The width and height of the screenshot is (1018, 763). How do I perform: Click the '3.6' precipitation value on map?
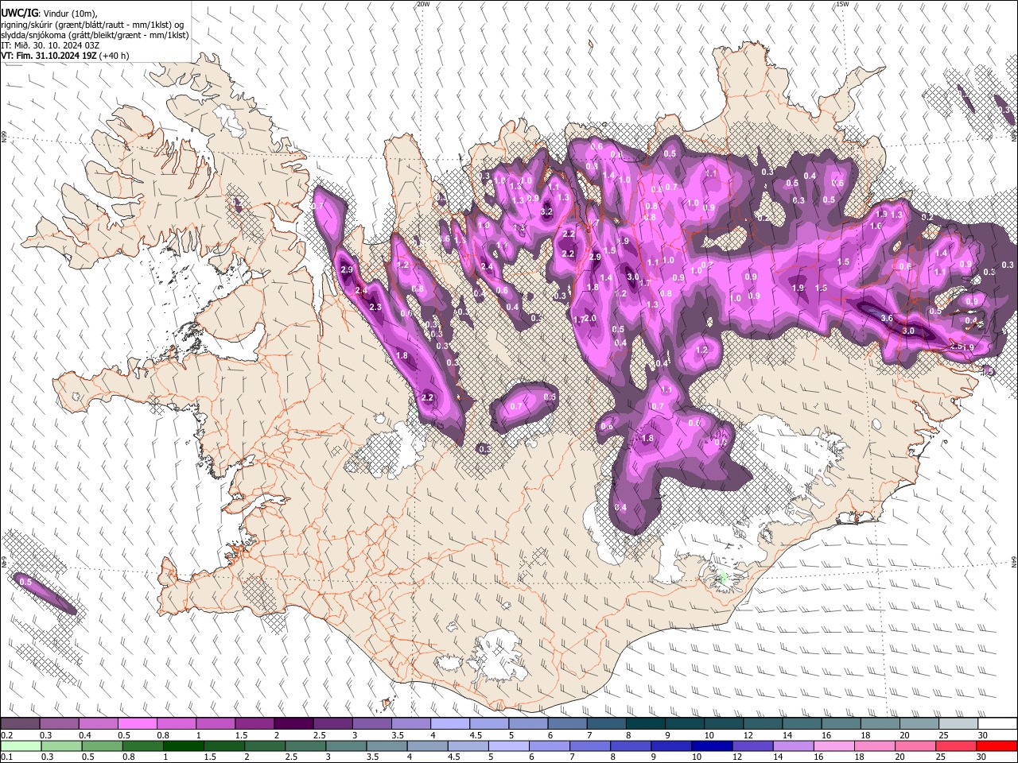(x=888, y=318)
